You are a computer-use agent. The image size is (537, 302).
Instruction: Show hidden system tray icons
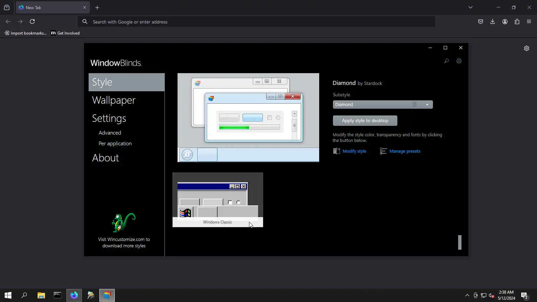tap(467, 295)
